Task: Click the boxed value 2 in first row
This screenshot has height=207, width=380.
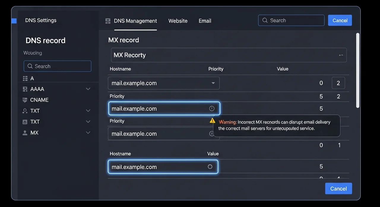Action: point(338,83)
